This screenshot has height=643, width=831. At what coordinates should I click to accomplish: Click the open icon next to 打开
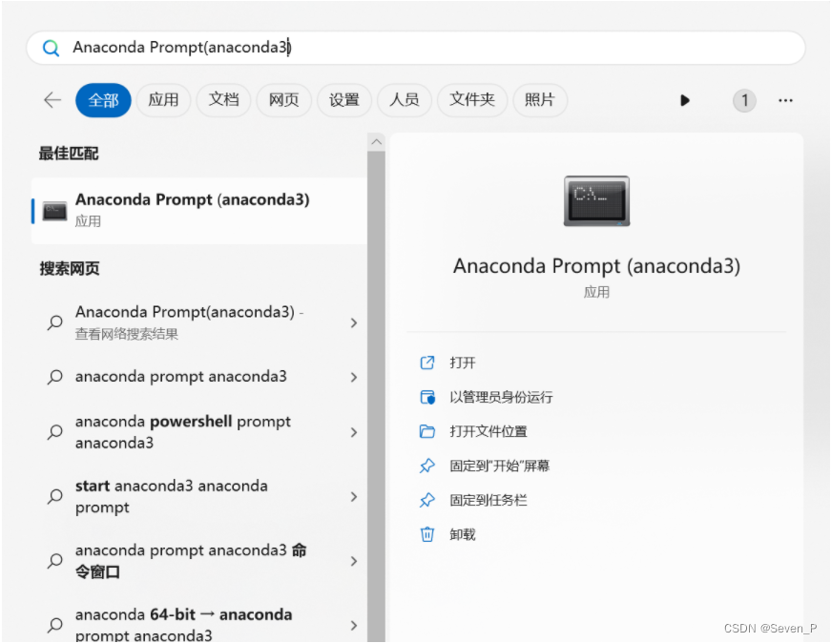[x=427, y=363]
